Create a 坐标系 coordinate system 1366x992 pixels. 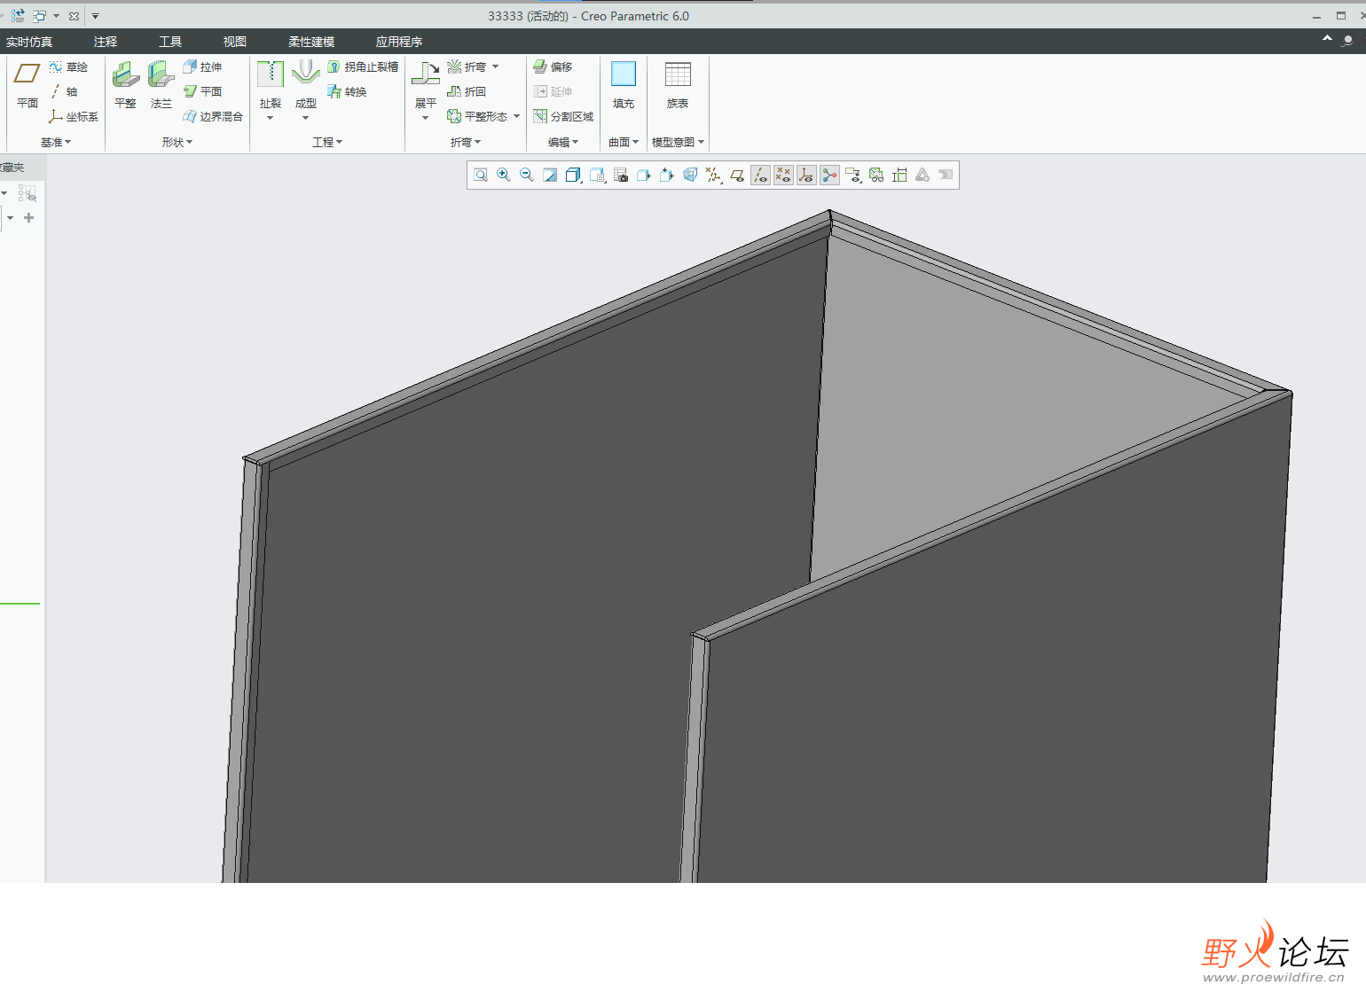click(73, 116)
